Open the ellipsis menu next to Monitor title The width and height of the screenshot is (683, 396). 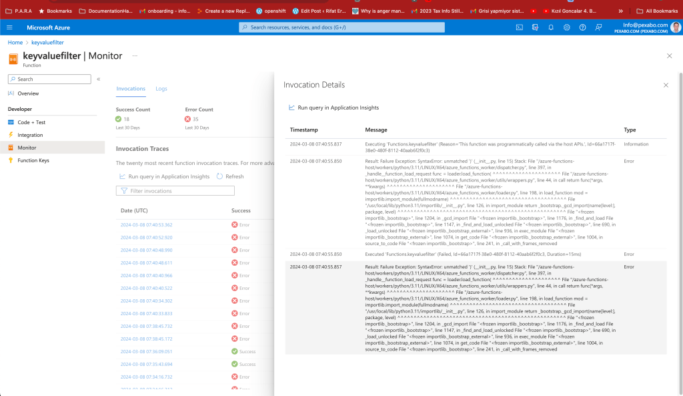[x=135, y=56]
